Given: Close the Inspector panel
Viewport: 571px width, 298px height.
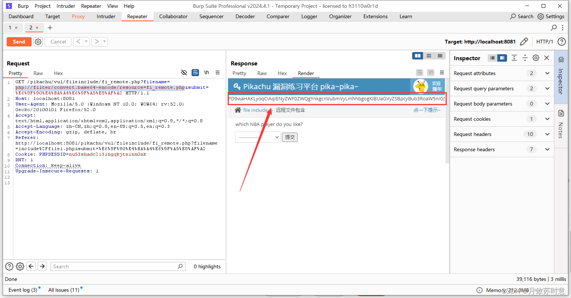Looking at the screenshot, I should 546,58.
